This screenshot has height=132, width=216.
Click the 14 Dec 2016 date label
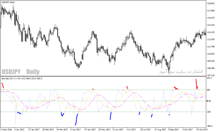pyautogui.click(x=6, y=130)
